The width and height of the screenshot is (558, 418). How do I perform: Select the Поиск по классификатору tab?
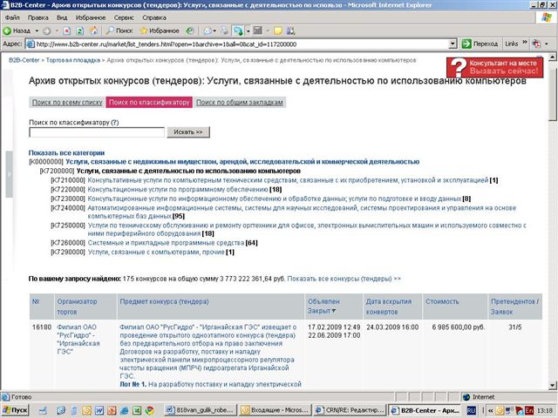pyautogui.click(x=149, y=103)
